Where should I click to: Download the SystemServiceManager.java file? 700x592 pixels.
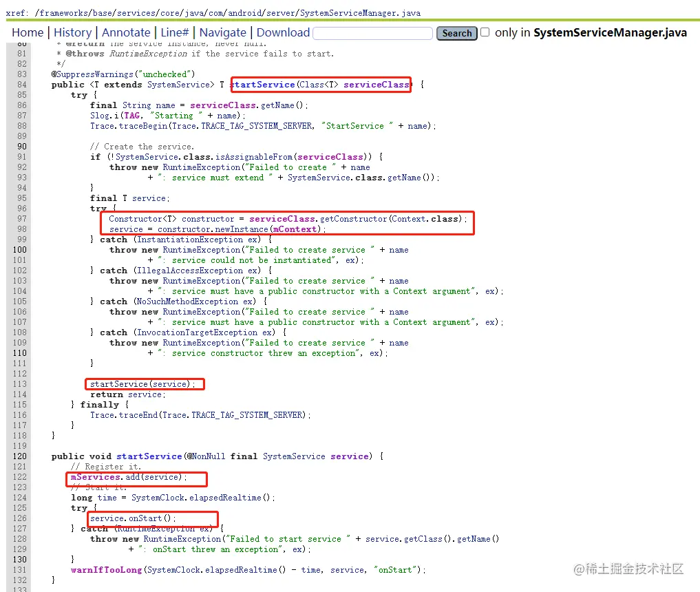pos(283,32)
